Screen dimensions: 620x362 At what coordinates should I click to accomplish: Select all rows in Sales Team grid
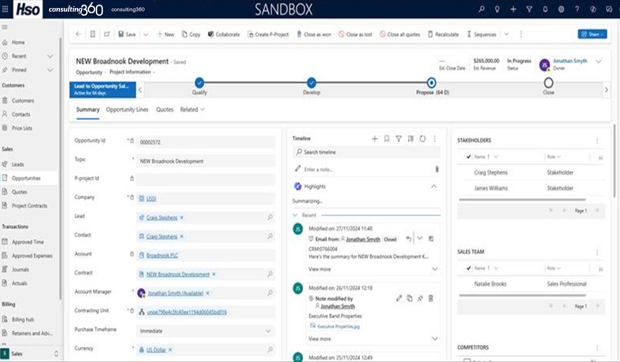click(468, 268)
